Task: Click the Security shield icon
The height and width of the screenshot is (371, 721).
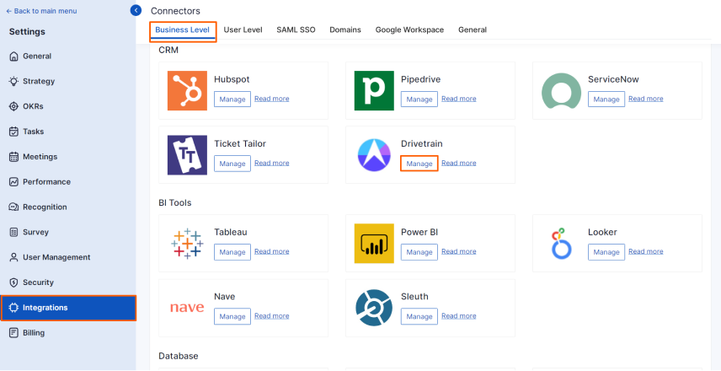Action: (x=13, y=282)
